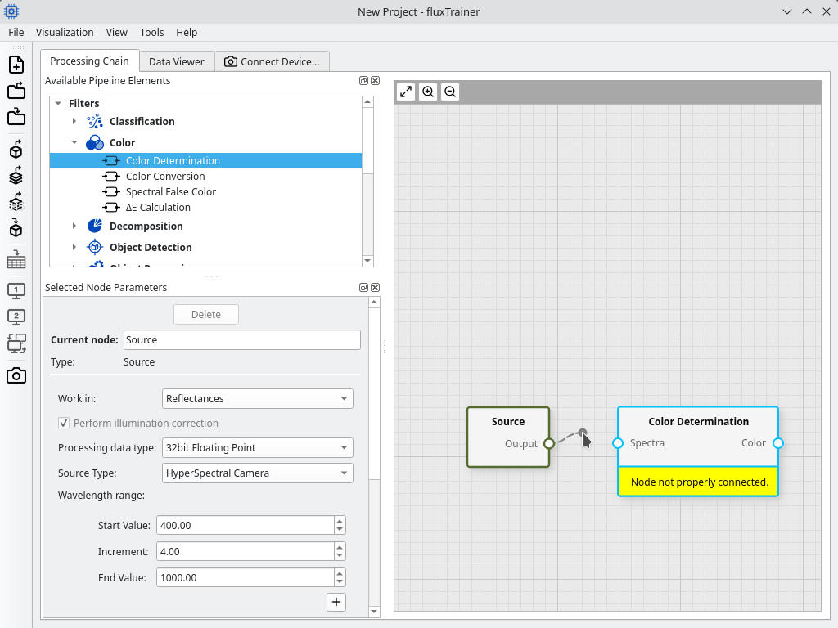Open the Visualization menu
Viewport: 838px width, 628px height.
[x=65, y=32]
